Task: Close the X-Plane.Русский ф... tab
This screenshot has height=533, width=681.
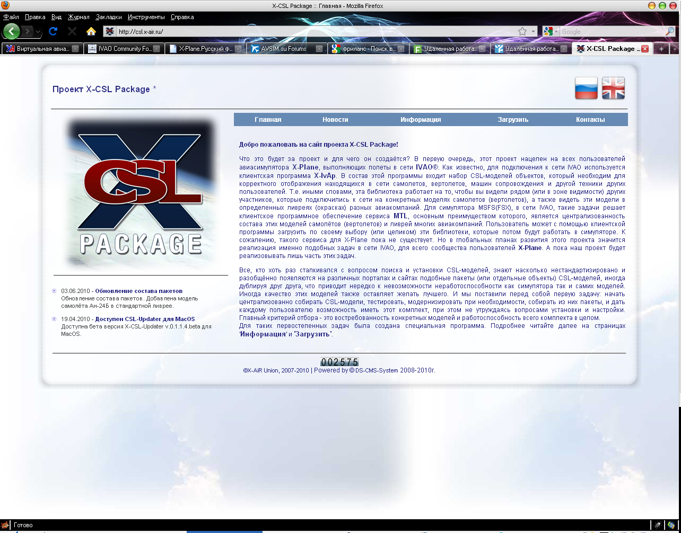Action: coord(238,49)
